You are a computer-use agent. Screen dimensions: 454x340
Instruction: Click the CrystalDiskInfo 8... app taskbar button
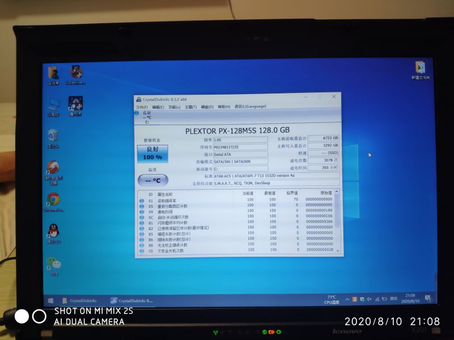(x=132, y=301)
